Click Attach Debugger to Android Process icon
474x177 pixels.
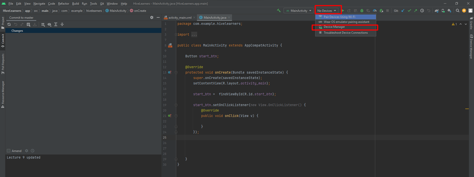[381, 11]
